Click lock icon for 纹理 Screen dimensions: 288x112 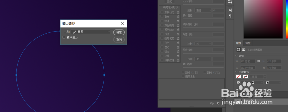[x=178, y=21]
